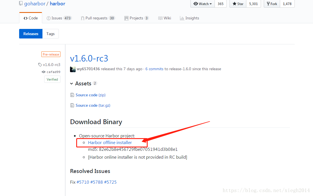Image resolution: width=313 pixels, height=196 pixels.
Task: Select the Releases button
Action: [31, 34]
